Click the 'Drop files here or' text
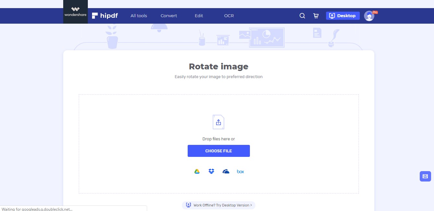 tap(219, 139)
